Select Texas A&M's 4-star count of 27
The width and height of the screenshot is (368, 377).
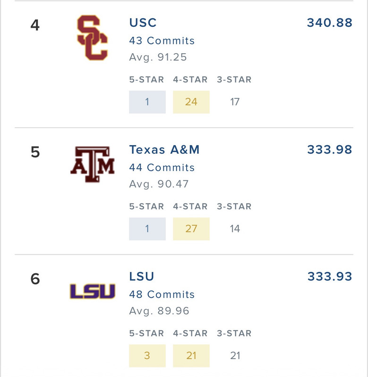click(191, 229)
